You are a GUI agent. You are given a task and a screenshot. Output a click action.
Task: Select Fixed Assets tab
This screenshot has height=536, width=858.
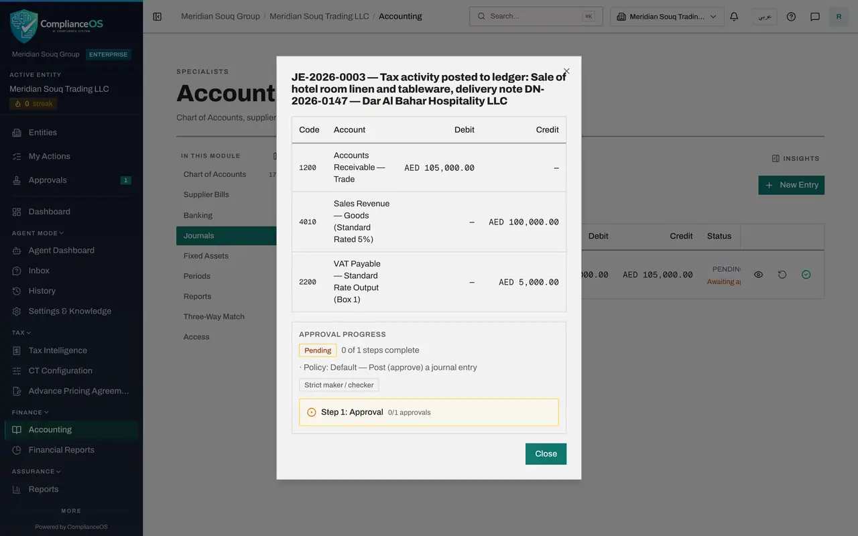click(227, 256)
